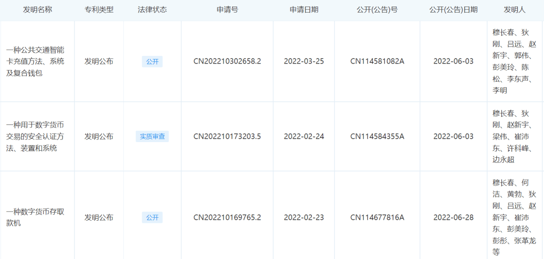Open patent 一种数字货币存取款机
The width and height of the screenshot is (544, 259).
point(35,217)
